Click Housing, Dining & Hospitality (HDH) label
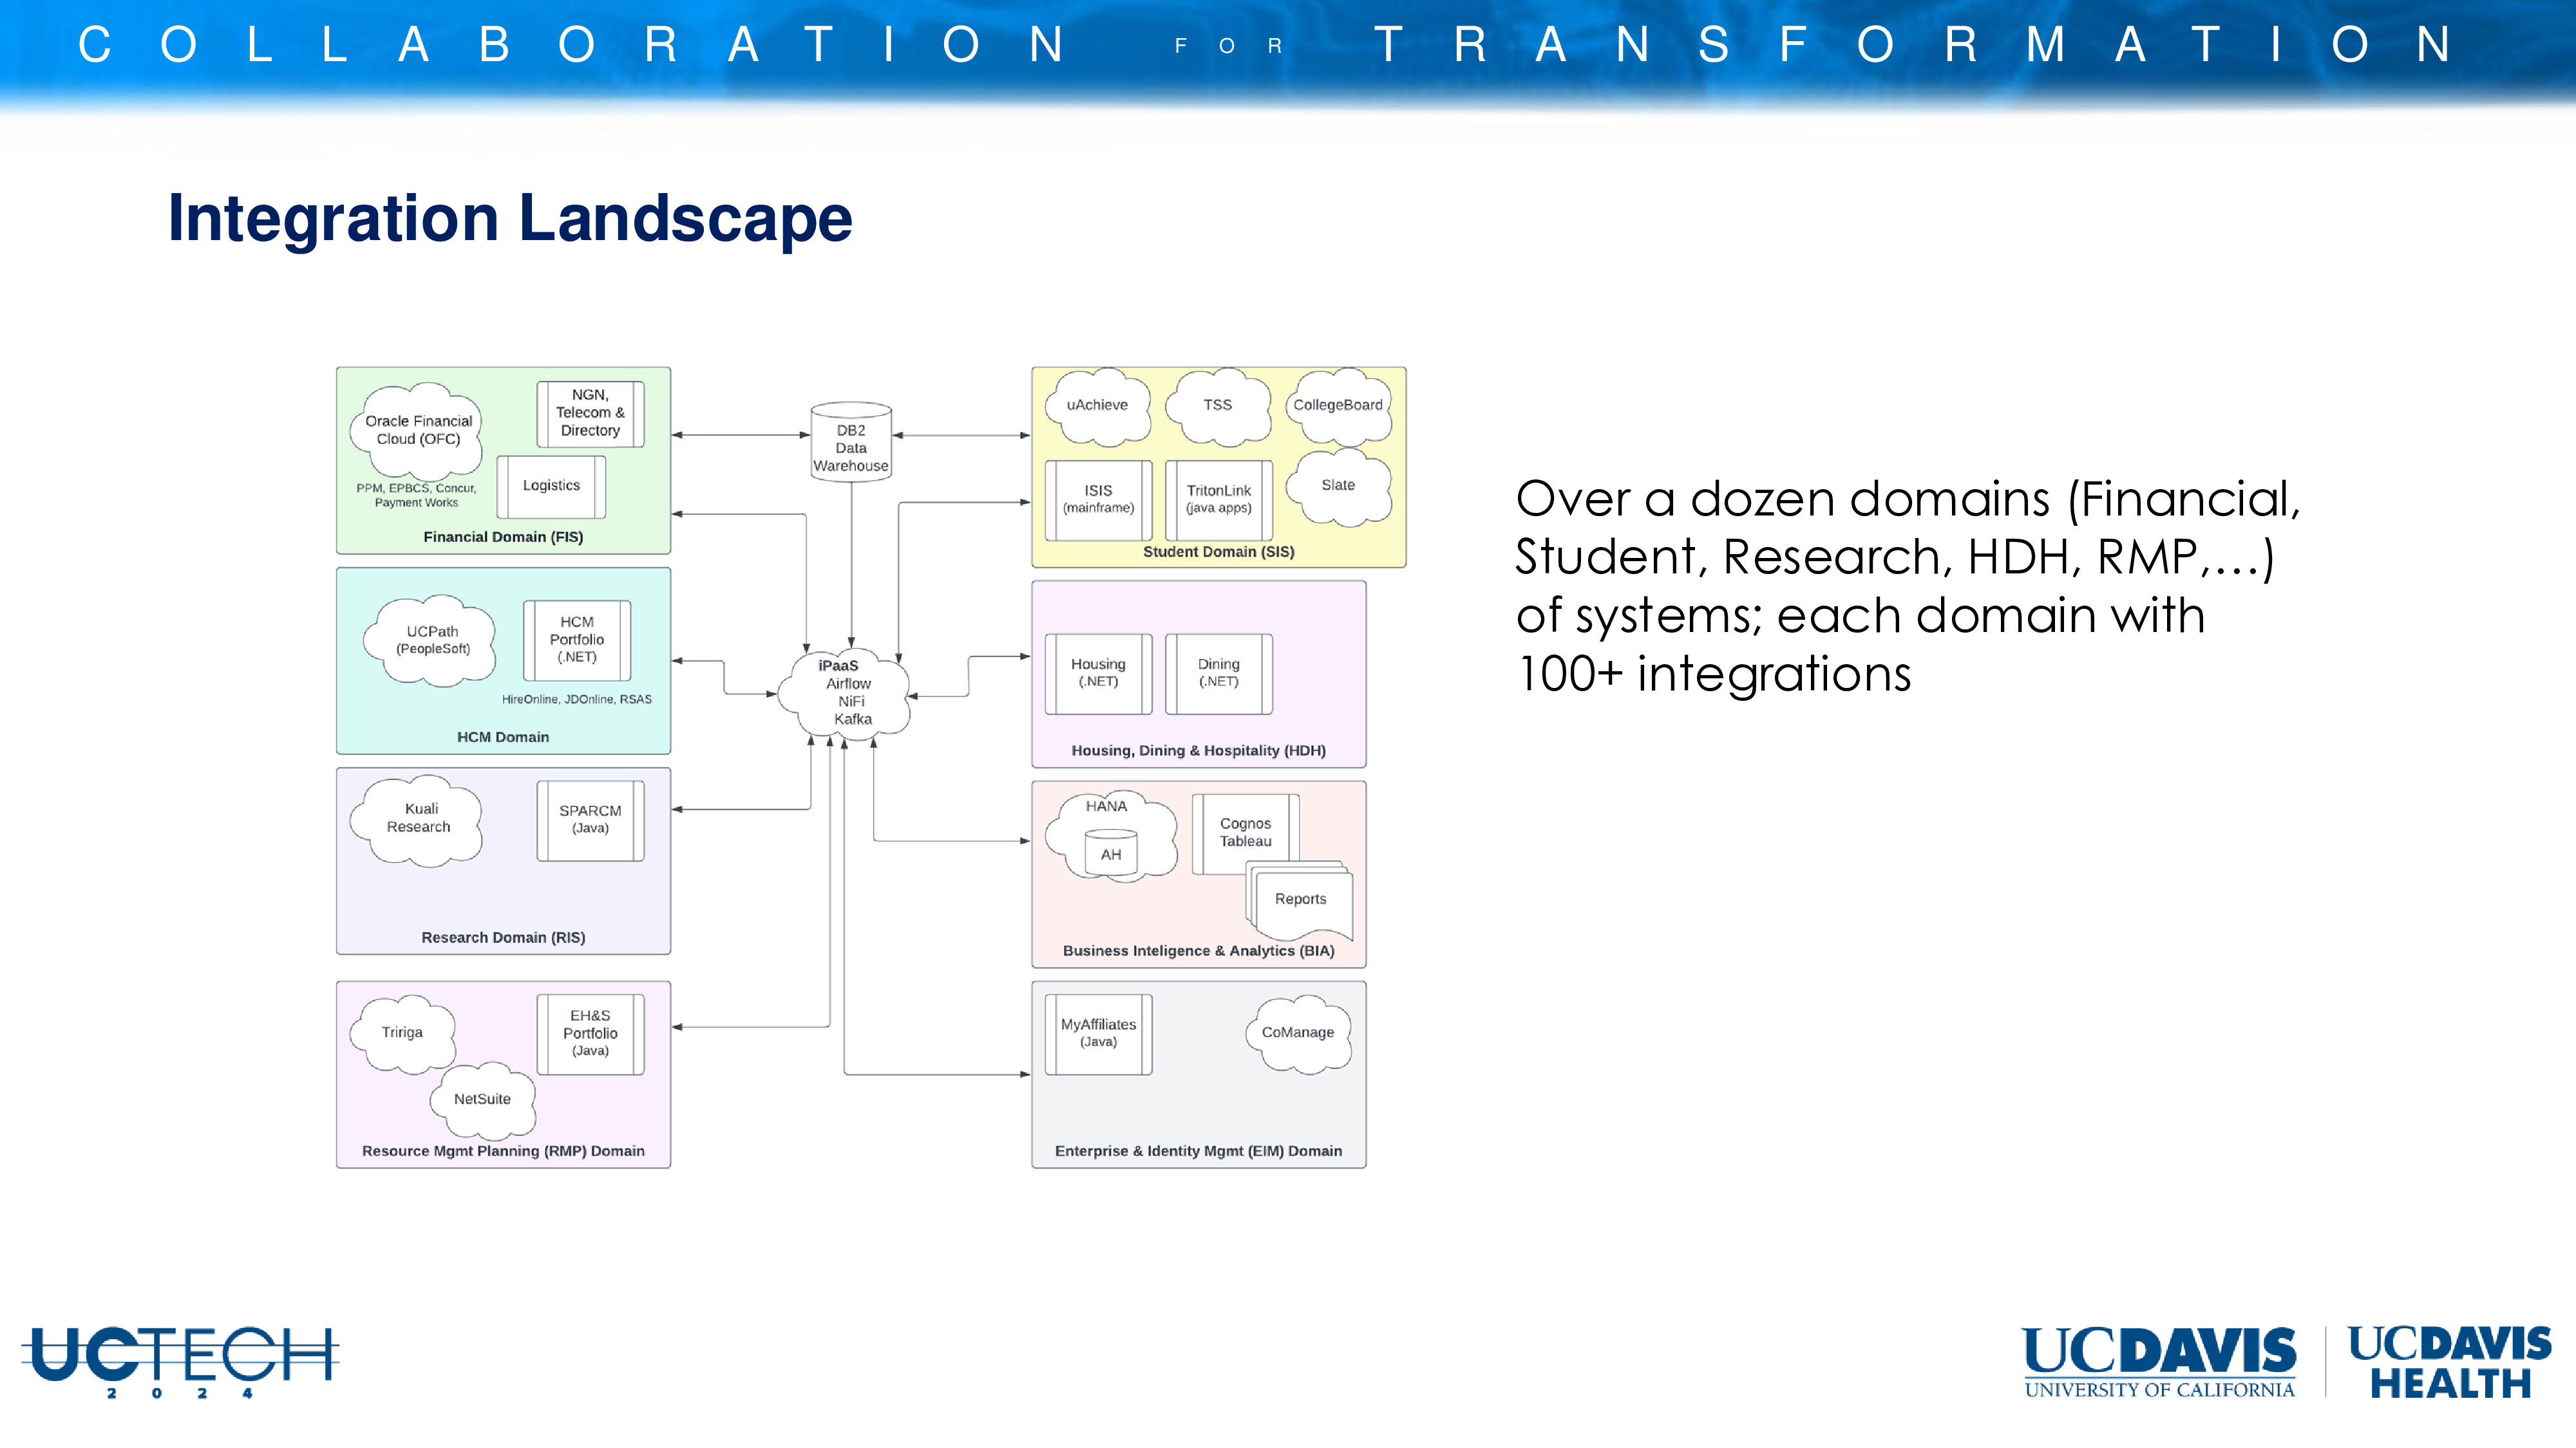The height and width of the screenshot is (1448, 2576). [x=1198, y=752]
